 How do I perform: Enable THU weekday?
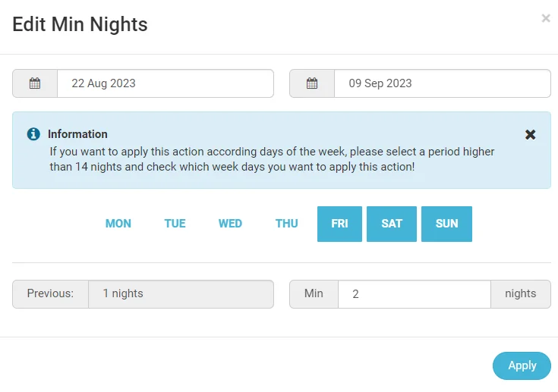[287, 224]
